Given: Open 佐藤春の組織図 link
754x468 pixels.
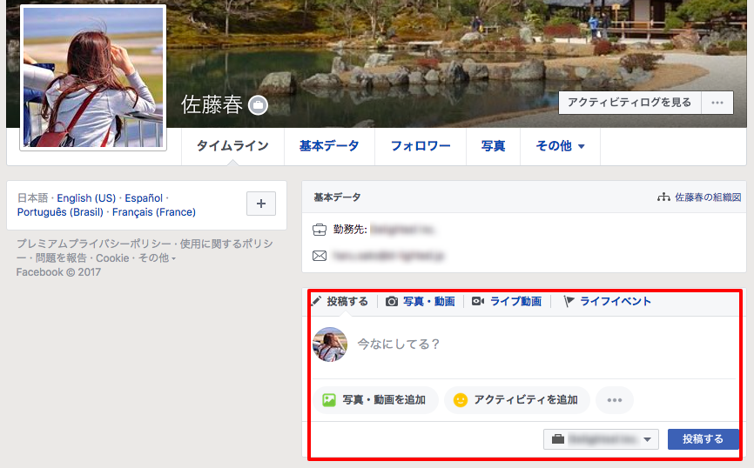Looking at the screenshot, I should click(708, 197).
